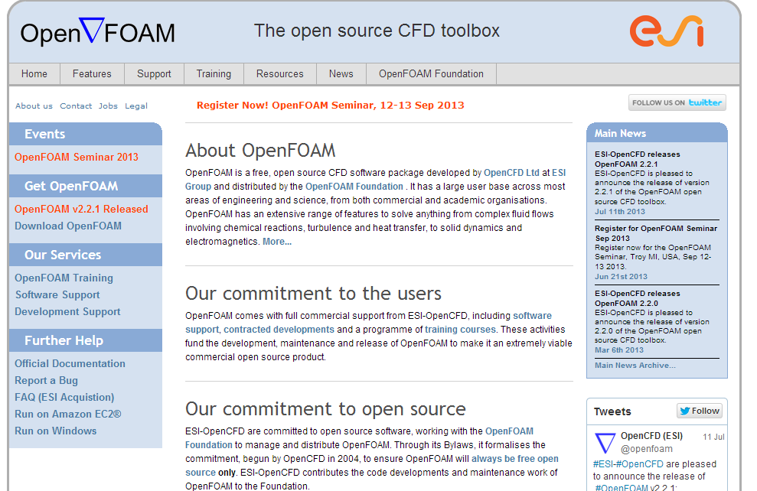Image resolution: width=757 pixels, height=491 pixels.
Task: Click Our commitment to open source heading
Action: point(325,409)
